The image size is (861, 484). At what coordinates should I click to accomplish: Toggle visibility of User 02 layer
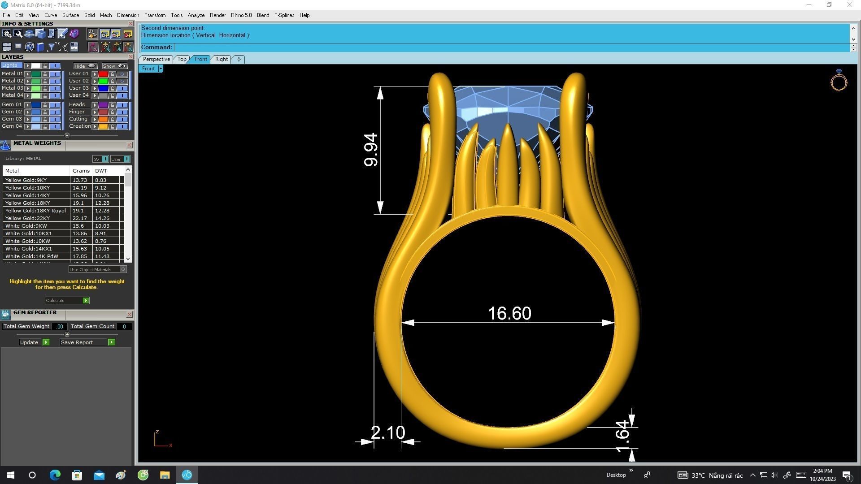pos(122,81)
